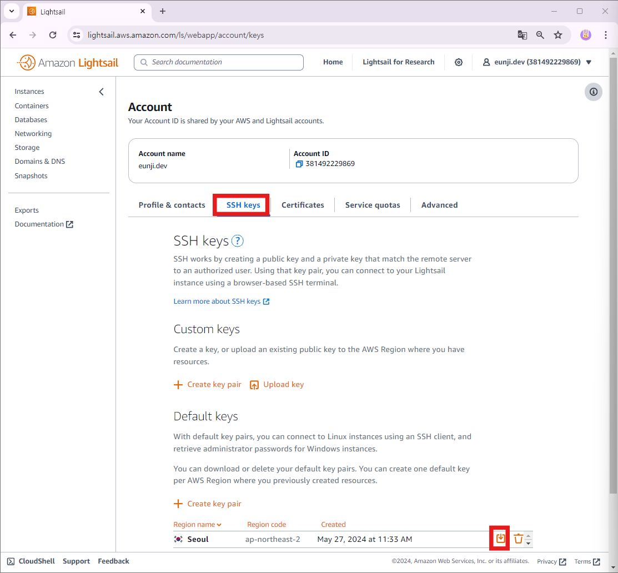Screen dimensions: 618x573
Task: Bookmark this page with the star icon
Action: [x=558, y=35]
